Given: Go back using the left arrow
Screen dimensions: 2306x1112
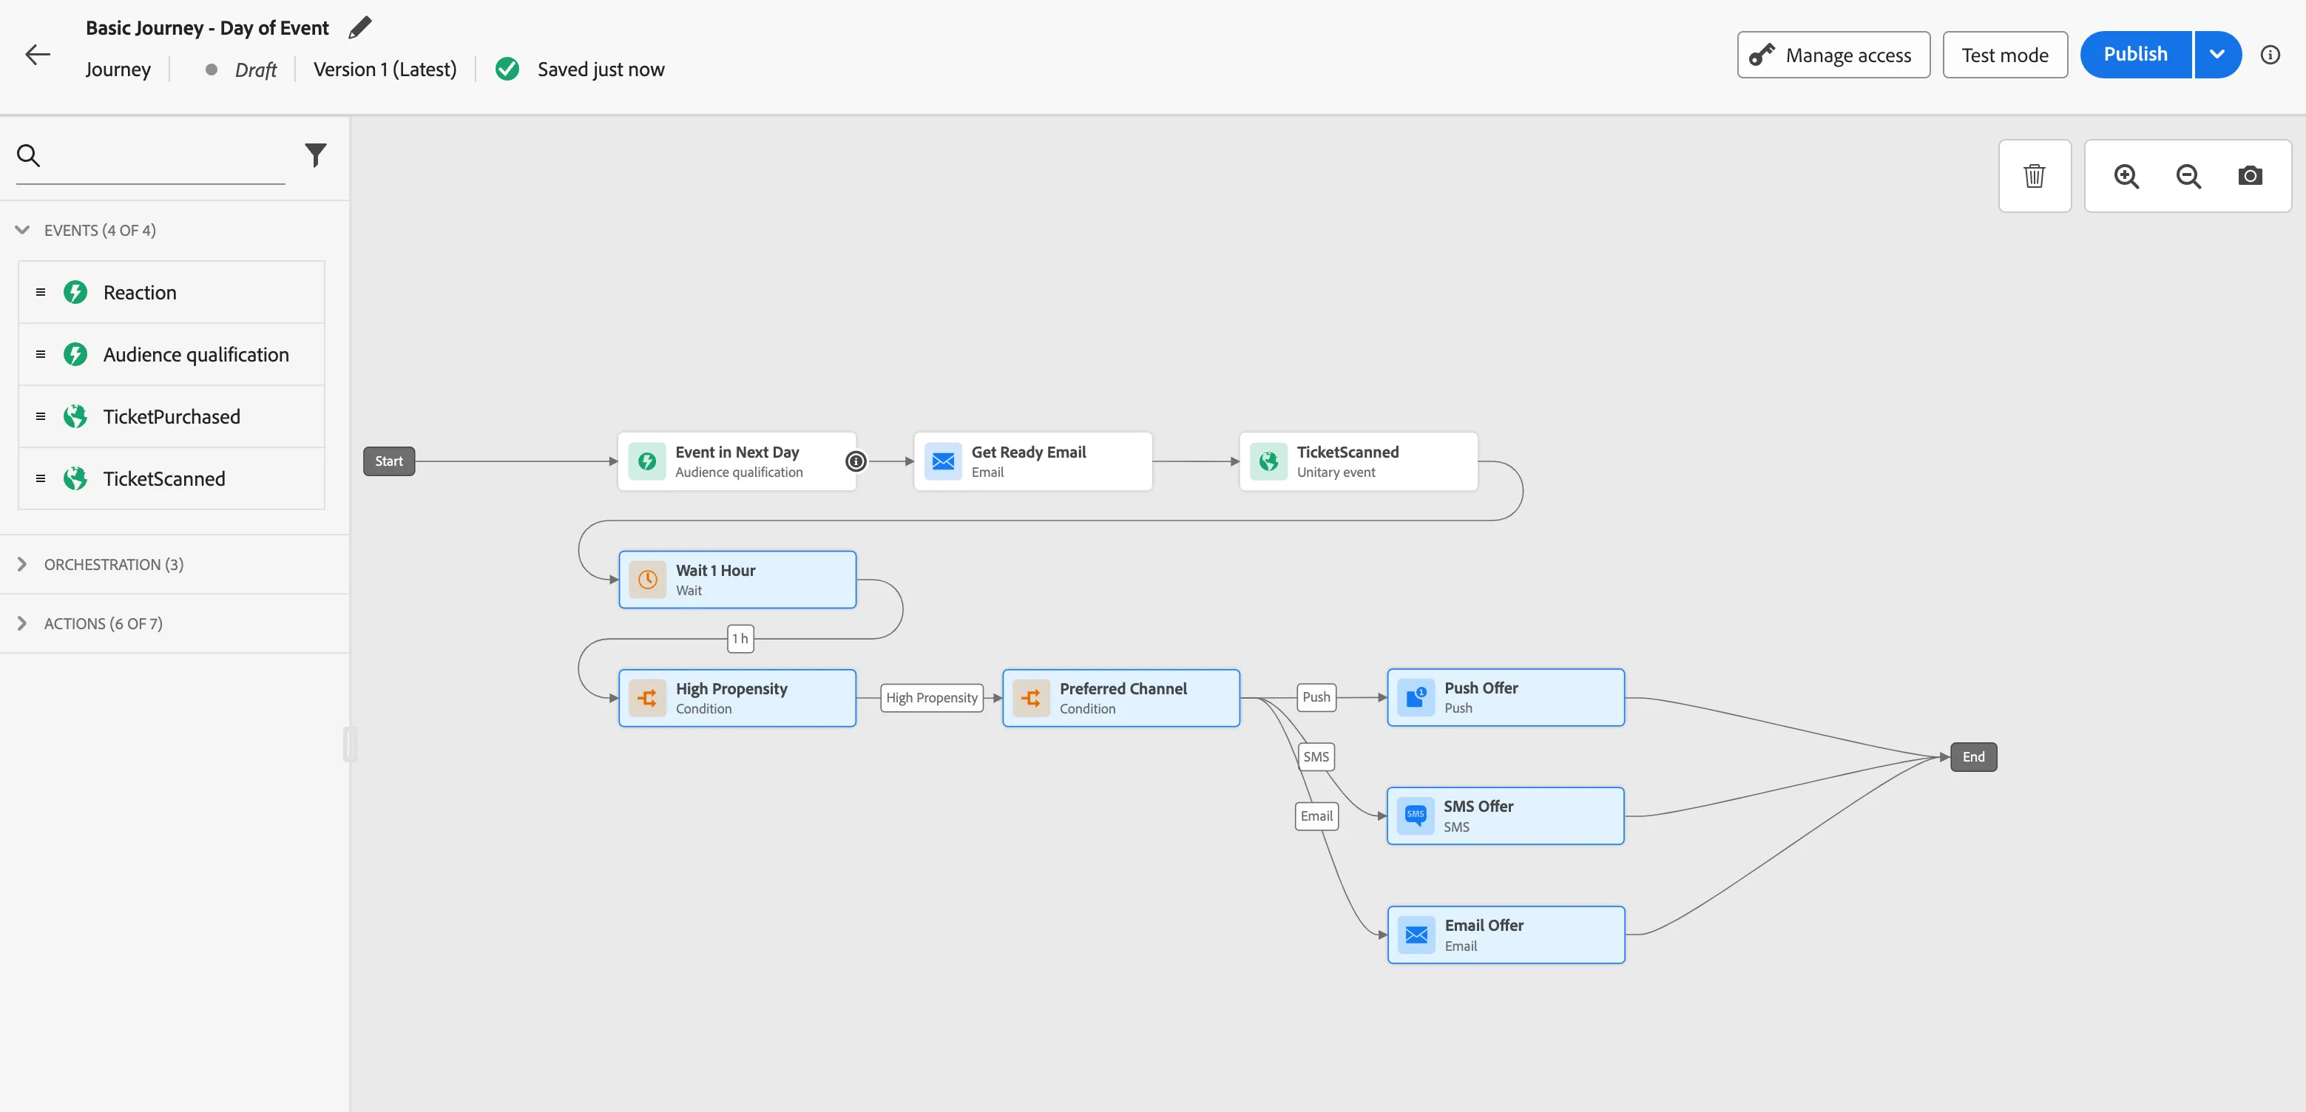Looking at the screenshot, I should [38, 55].
